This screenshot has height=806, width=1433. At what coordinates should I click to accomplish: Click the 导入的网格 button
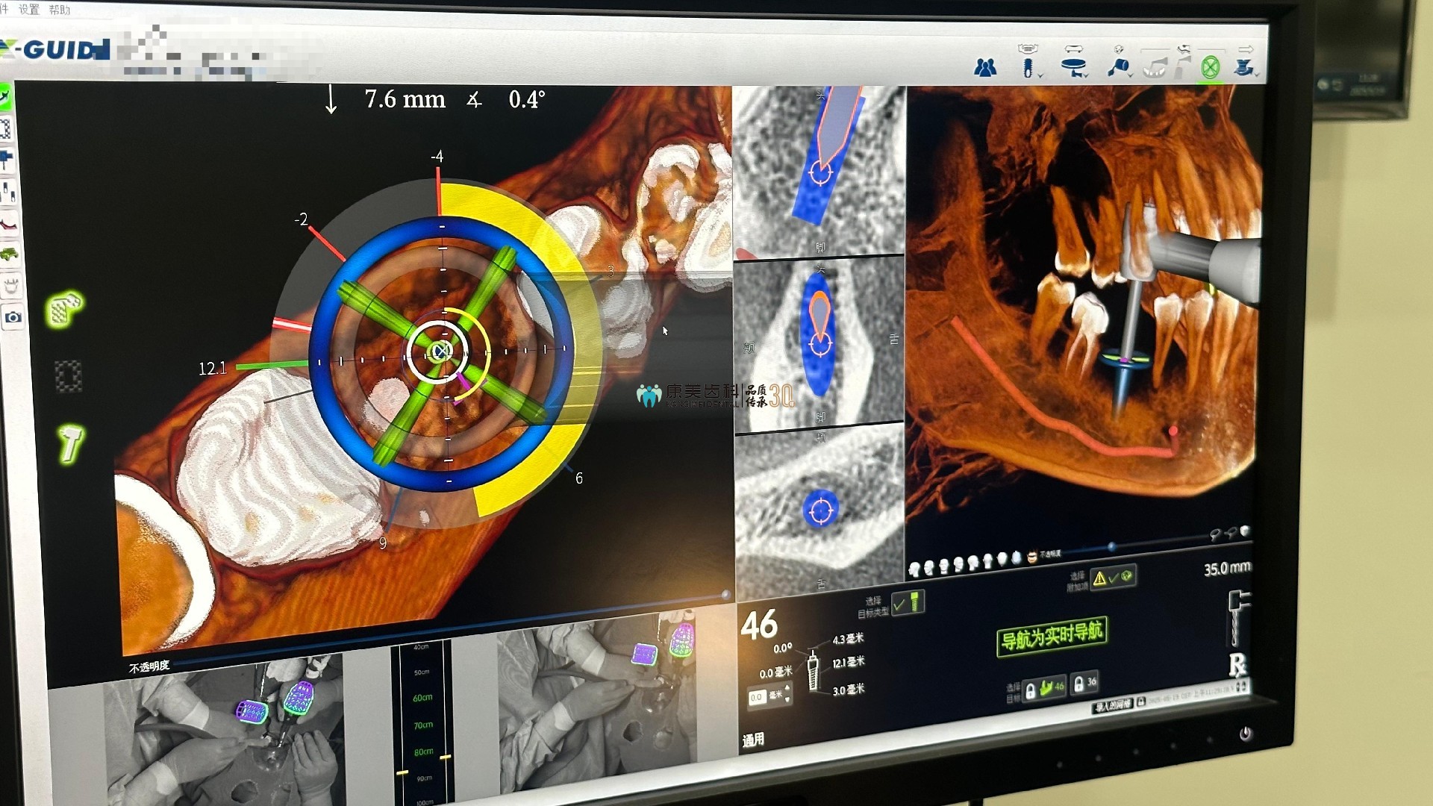tap(1113, 705)
